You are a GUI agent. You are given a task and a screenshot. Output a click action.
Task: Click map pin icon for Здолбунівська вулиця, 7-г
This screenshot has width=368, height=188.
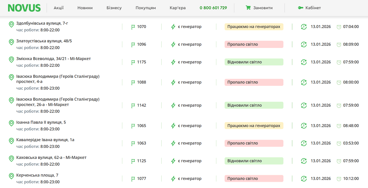11,25
